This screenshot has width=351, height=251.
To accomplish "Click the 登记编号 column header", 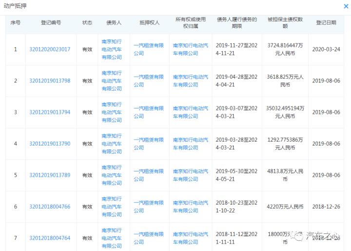I will click(x=51, y=22).
